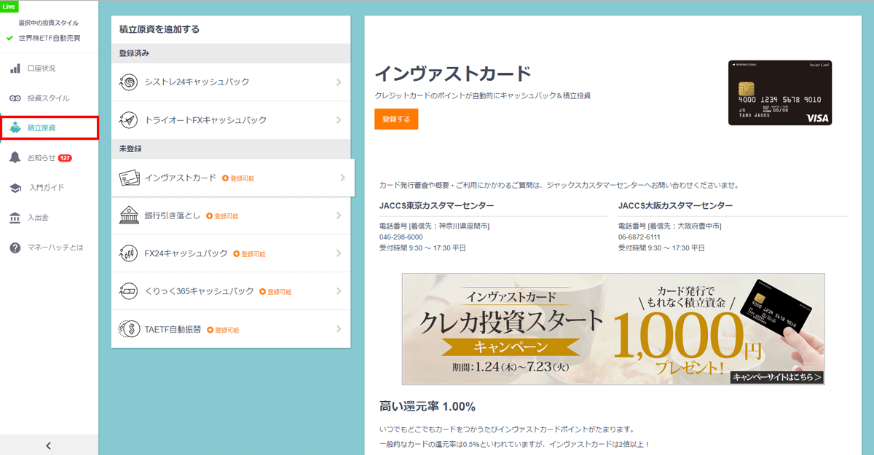Click the シストレ24キャッシュバック row icon
The image size is (874, 455).
coord(129,82)
